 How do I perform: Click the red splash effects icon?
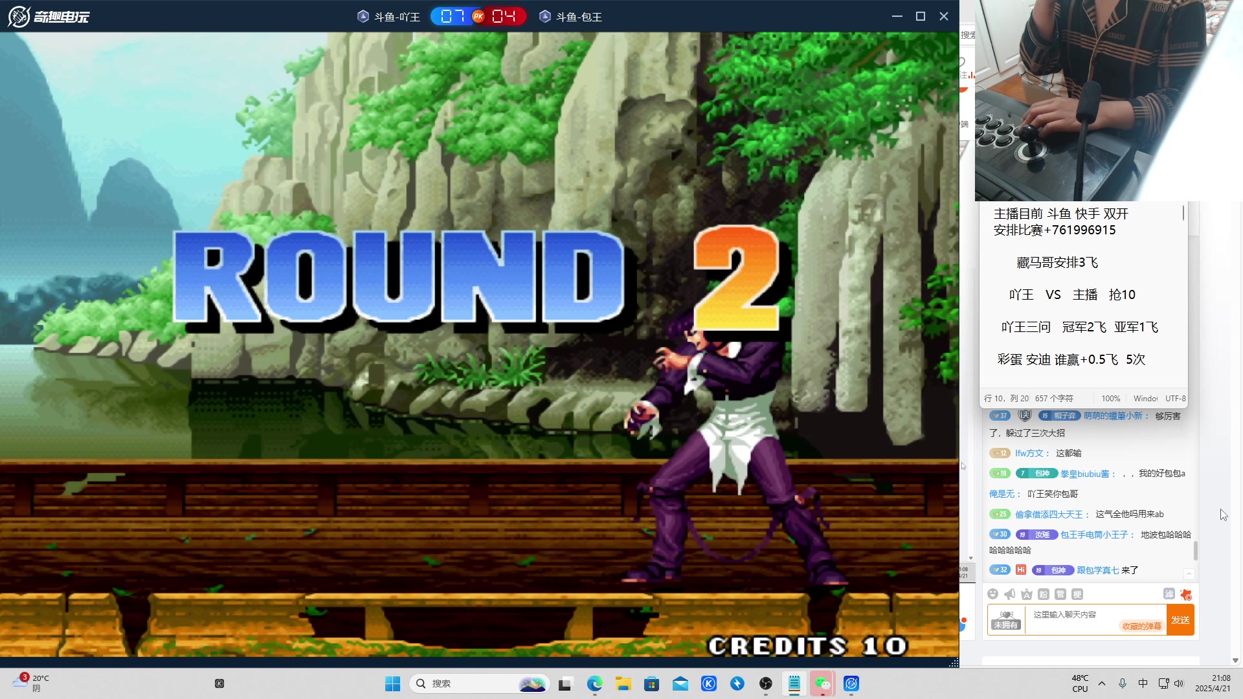point(1186,594)
